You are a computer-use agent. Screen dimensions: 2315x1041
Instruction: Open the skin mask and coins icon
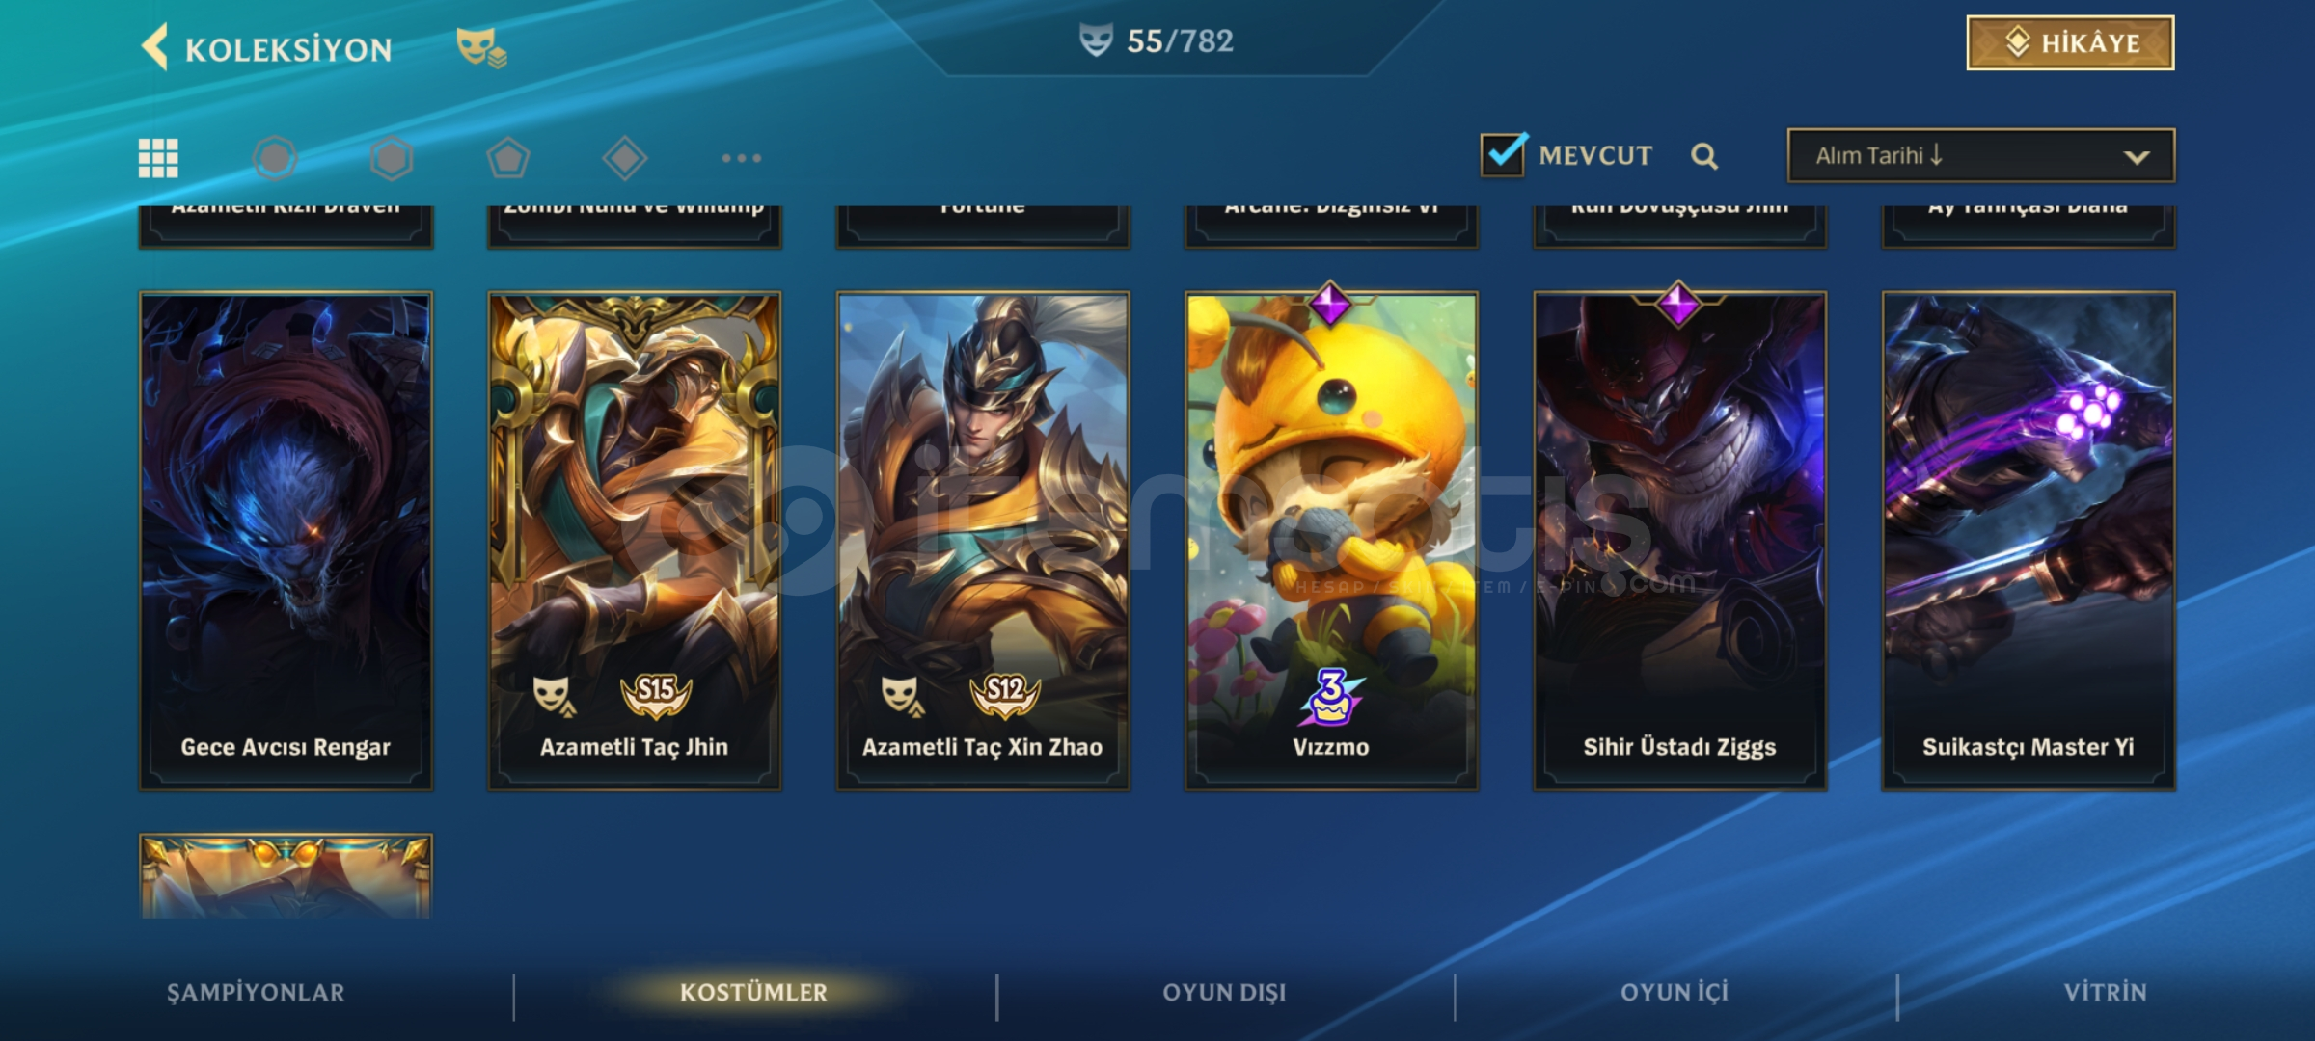[481, 47]
